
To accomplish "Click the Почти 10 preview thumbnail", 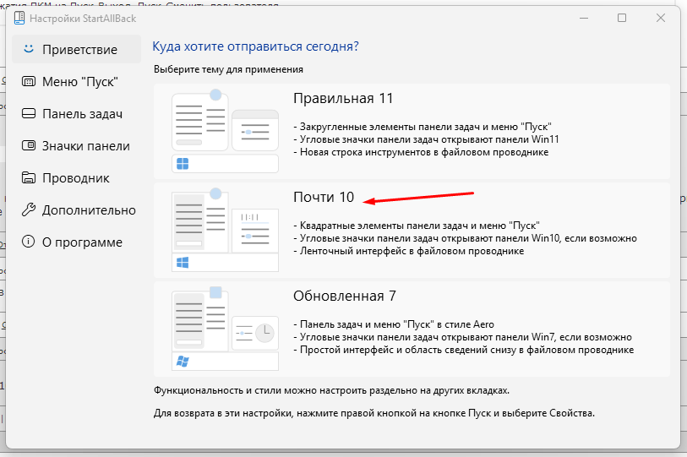I will tap(226, 230).
